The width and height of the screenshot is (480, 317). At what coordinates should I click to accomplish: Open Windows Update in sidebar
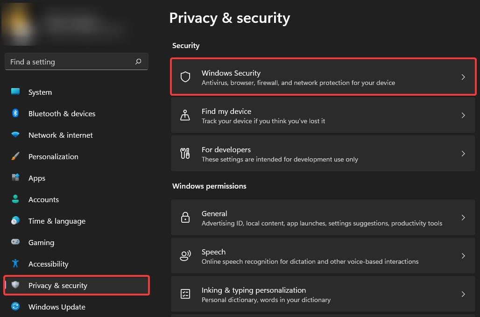pos(77,307)
